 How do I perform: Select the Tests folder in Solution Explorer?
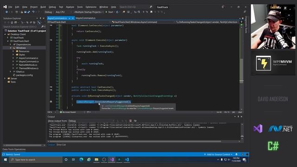[13, 82]
